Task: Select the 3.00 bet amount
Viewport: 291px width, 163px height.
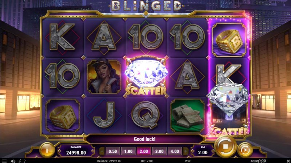Action: (x=159, y=151)
